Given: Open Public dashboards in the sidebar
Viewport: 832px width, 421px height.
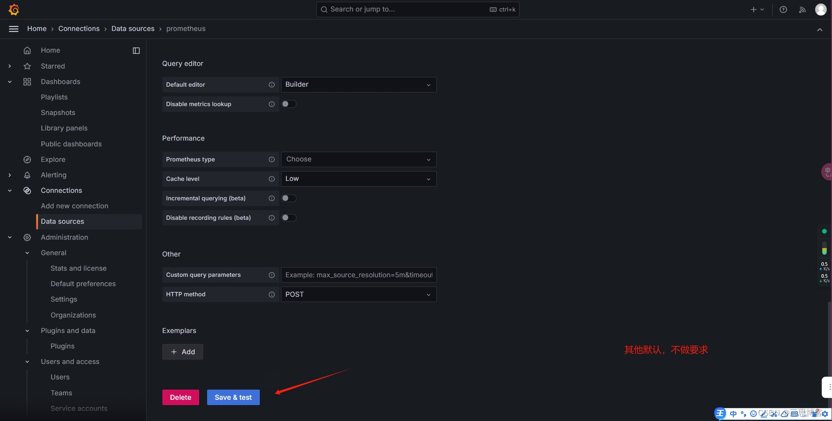Looking at the screenshot, I should pos(71,144).
